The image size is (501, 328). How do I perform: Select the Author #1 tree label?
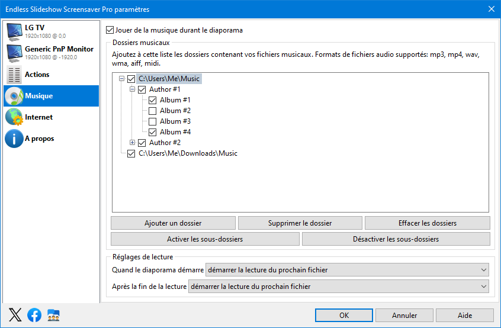coord(165,89)
